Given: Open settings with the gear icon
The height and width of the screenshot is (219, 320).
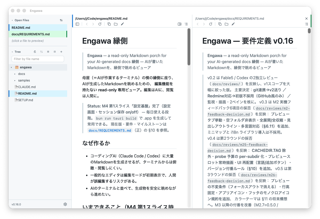Looking at the screenshot, I should (x=65, y=204).
